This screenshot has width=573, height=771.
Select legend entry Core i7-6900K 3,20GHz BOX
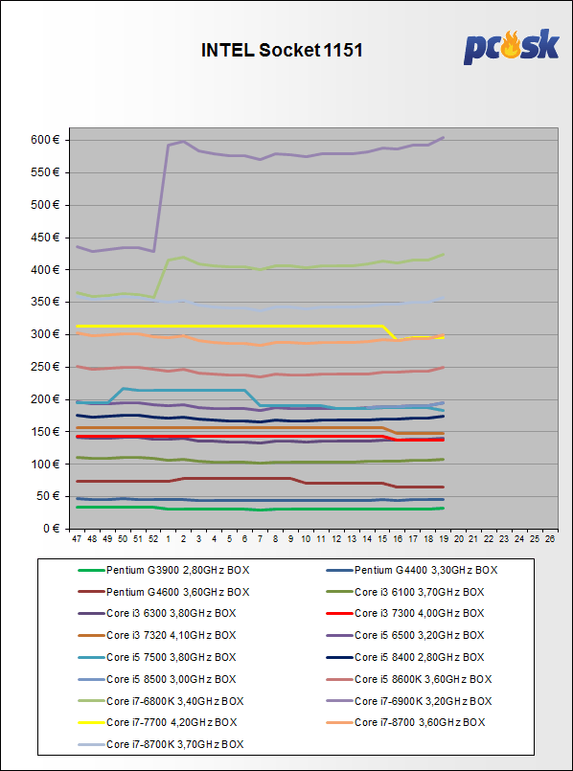coord(409,701)
